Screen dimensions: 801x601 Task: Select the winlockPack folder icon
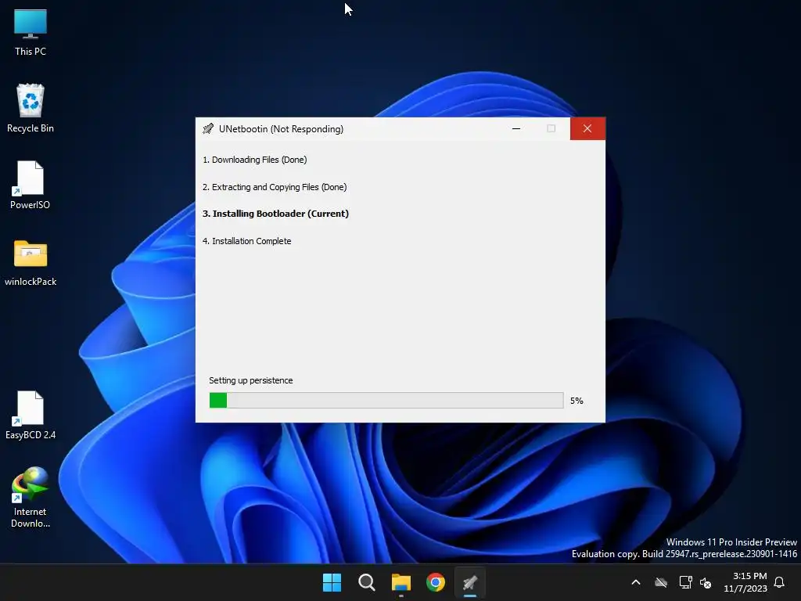click(x=31, y=263)
